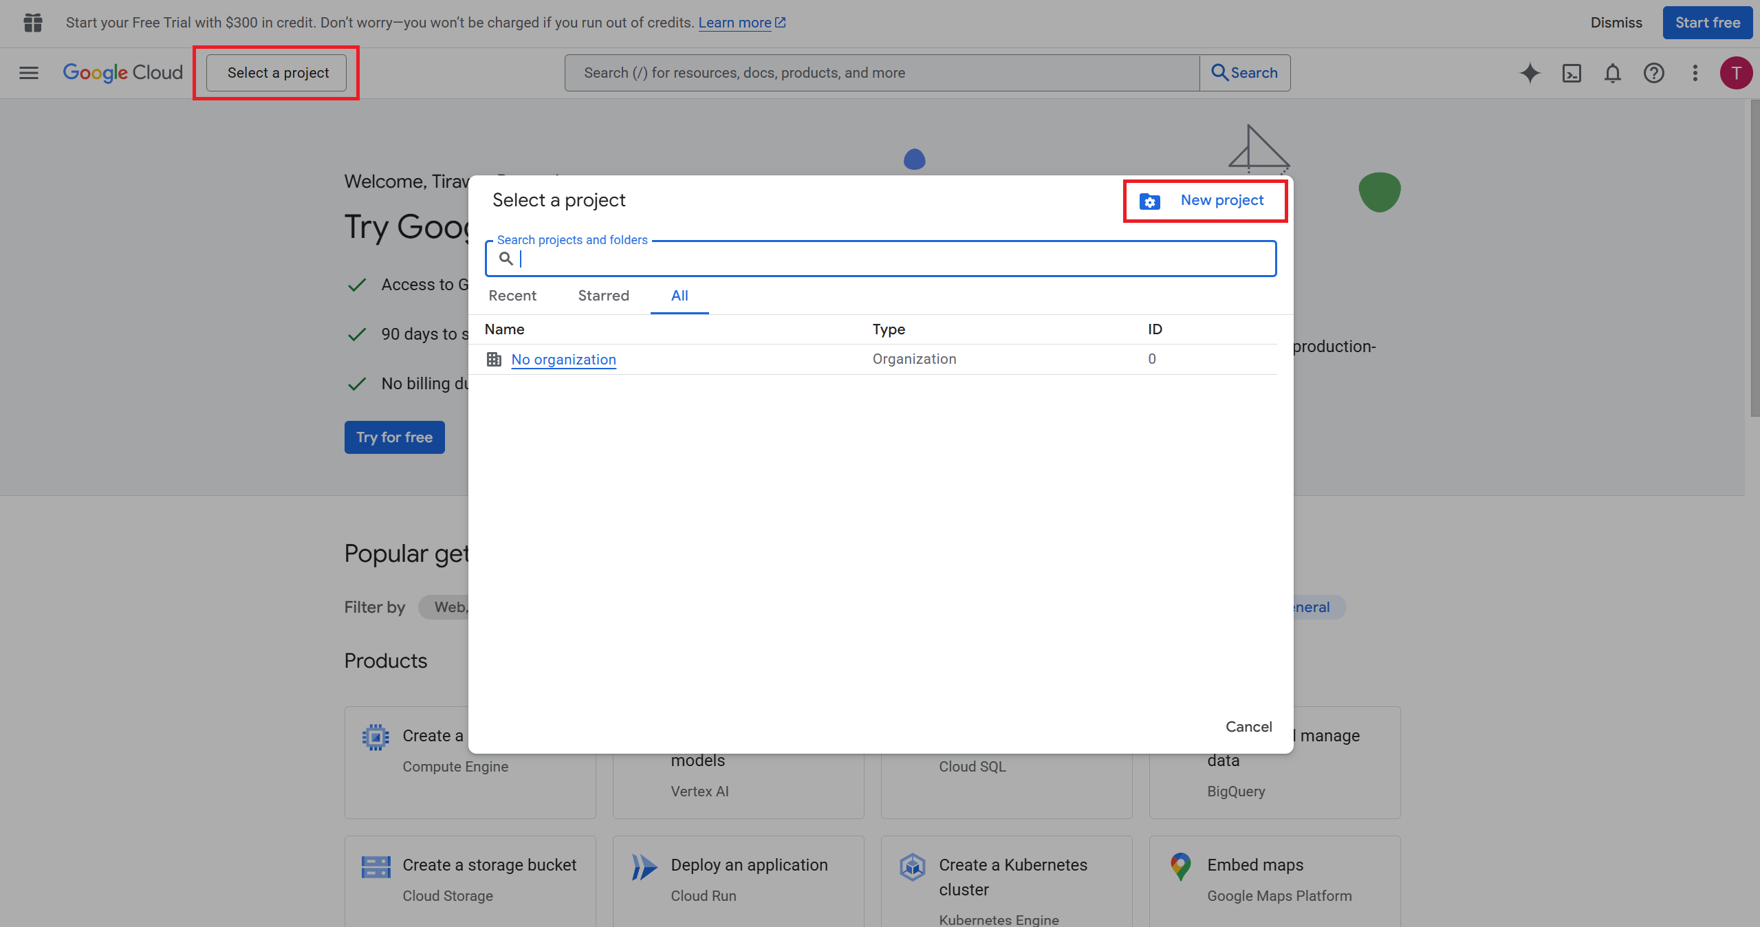
Task: Select the All tab
Action: tap(680, 296)
